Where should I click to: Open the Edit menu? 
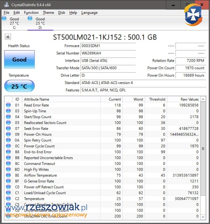click(x=16, y=13)
